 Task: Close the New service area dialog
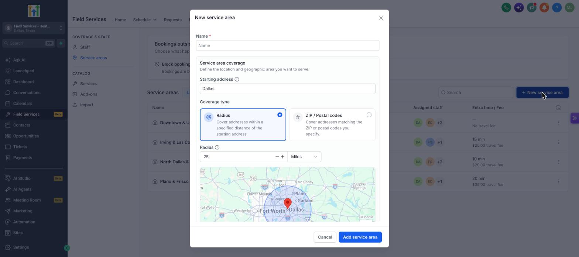[x=381, y=18]
